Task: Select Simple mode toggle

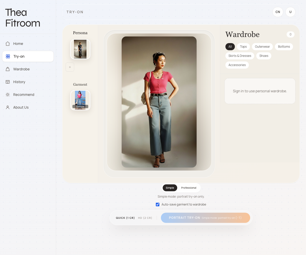Action: 170,188
